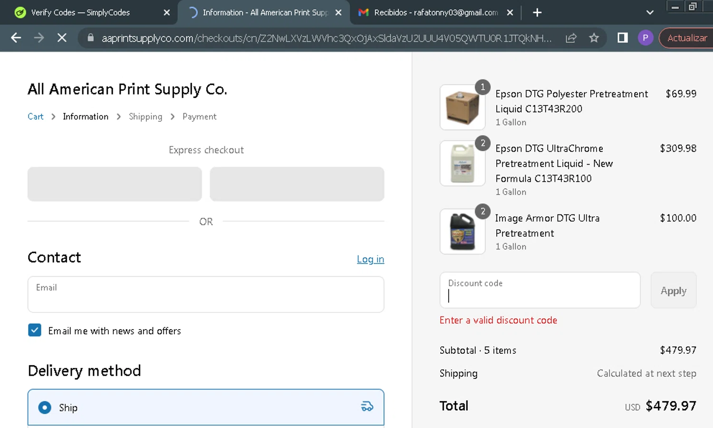Click Image Armor Pretreatment product thumbnail
713x428 pixels.
(x=462, y=232)
